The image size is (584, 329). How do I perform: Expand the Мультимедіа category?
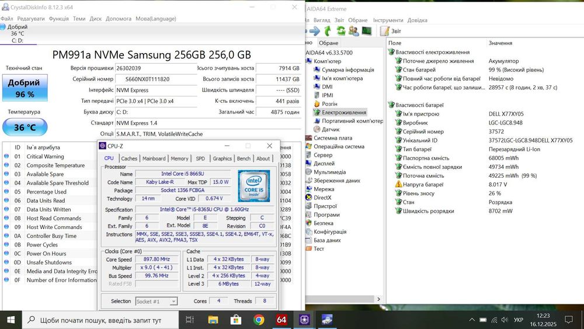pos(325,172)
